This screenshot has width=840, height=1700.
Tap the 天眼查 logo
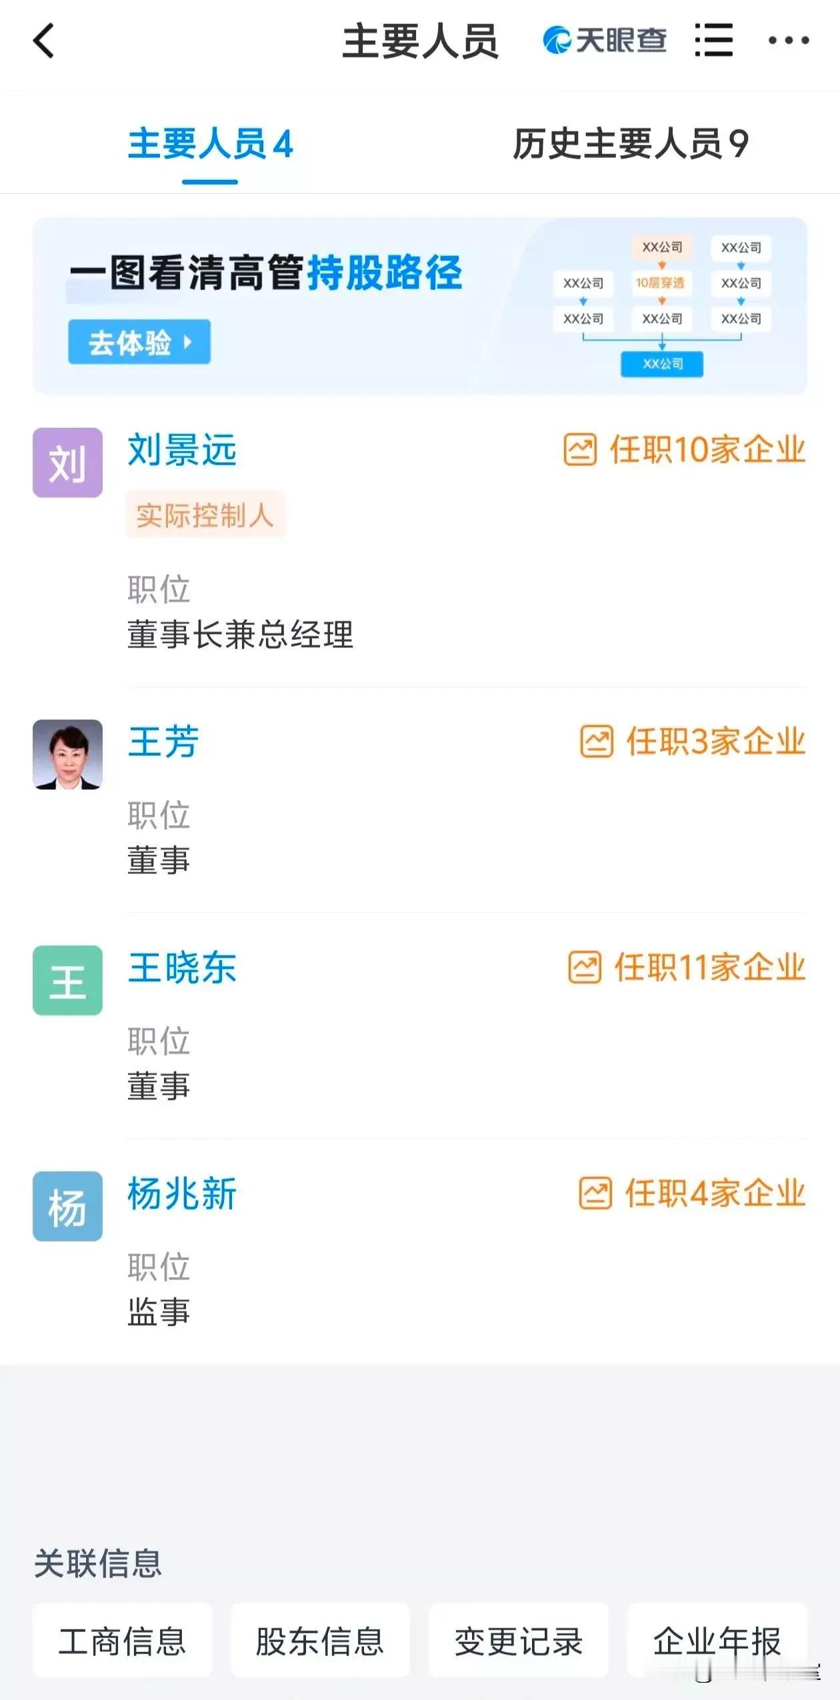click(x=605, y=40)
